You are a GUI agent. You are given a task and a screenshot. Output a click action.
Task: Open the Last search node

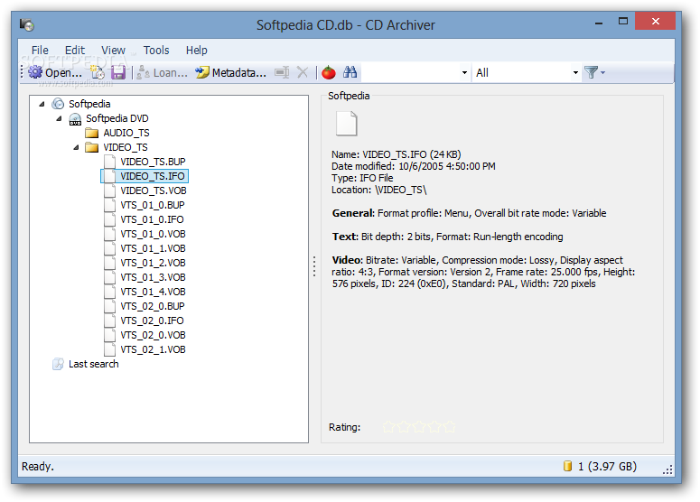[x=93, y=364]
